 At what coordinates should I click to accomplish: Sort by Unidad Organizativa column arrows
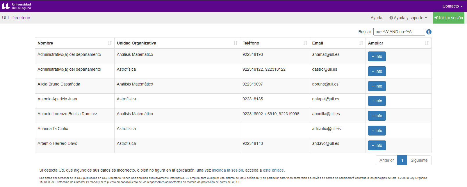tap(235, 43)
